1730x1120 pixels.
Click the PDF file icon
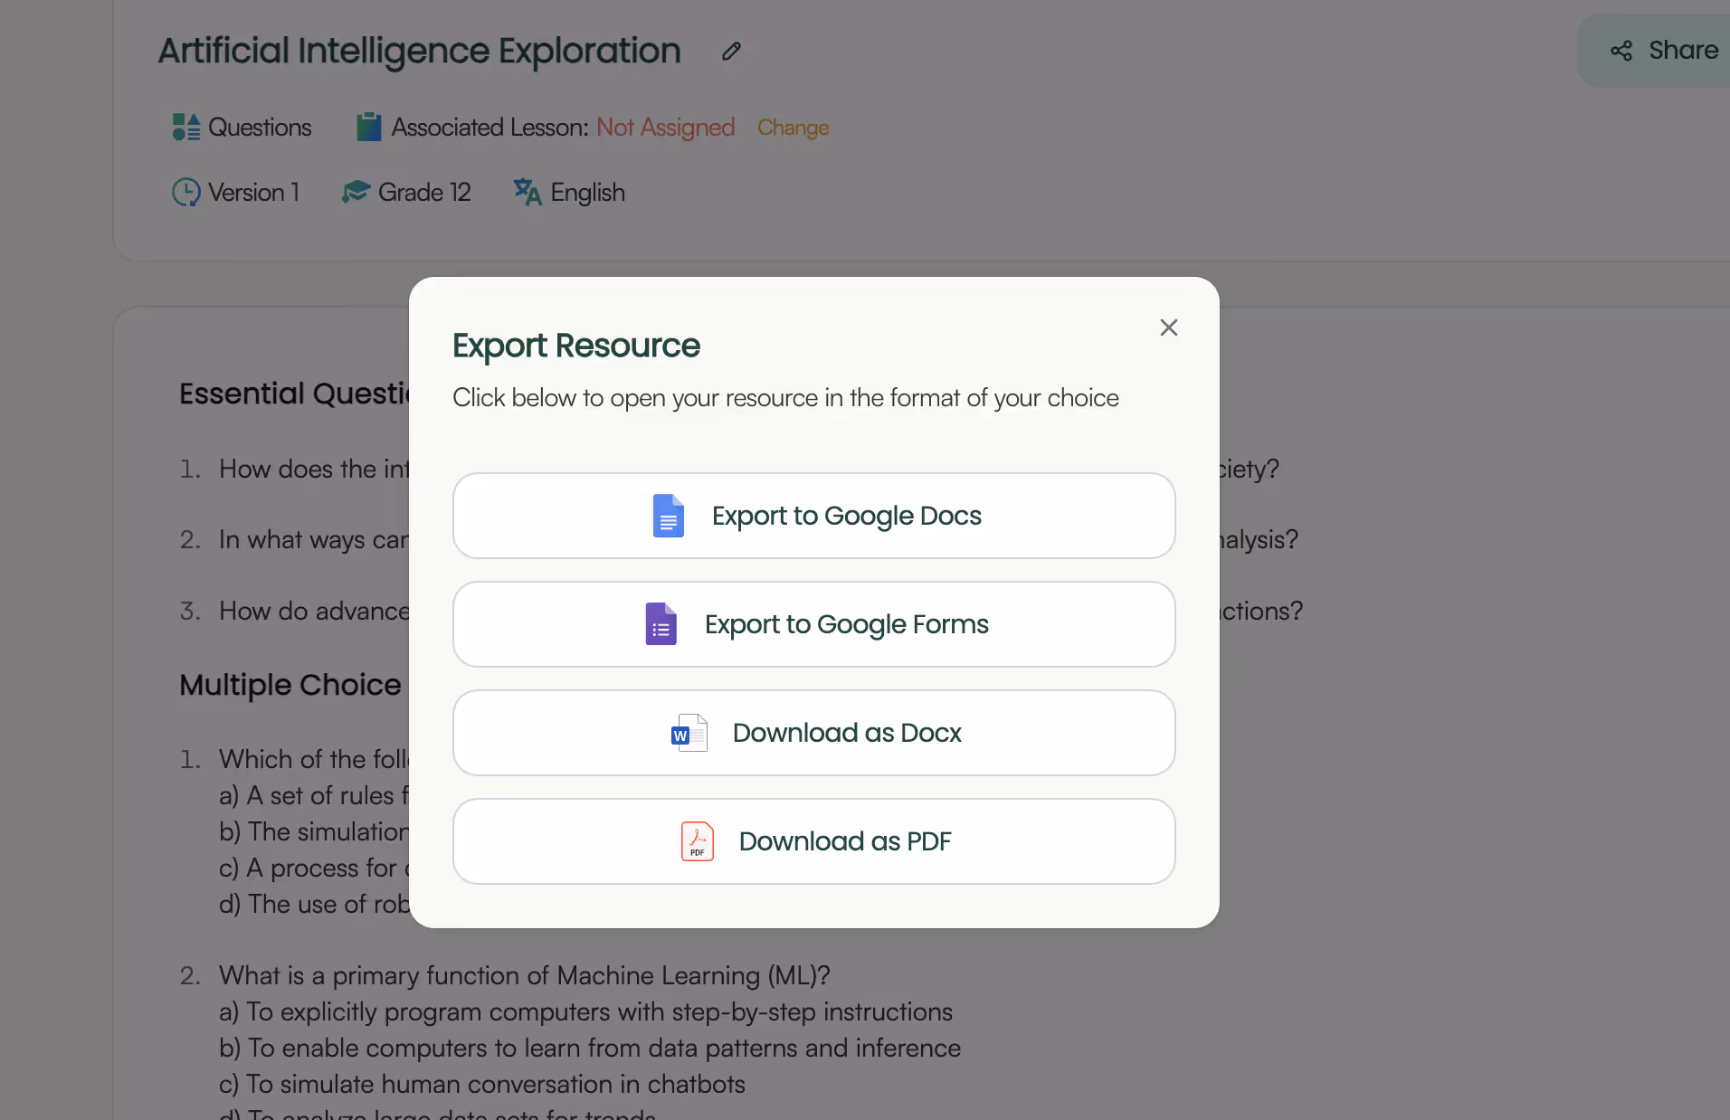point(697,841)
